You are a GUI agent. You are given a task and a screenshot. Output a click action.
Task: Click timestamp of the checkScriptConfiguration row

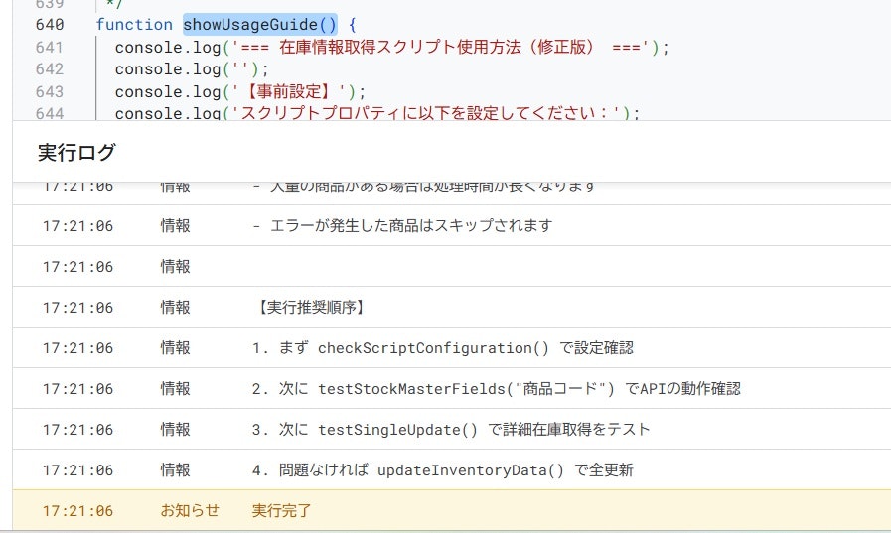[x=77, y=348]
